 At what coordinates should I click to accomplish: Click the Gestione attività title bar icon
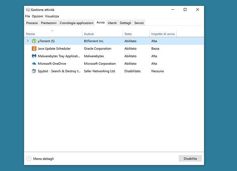[28, 10]
